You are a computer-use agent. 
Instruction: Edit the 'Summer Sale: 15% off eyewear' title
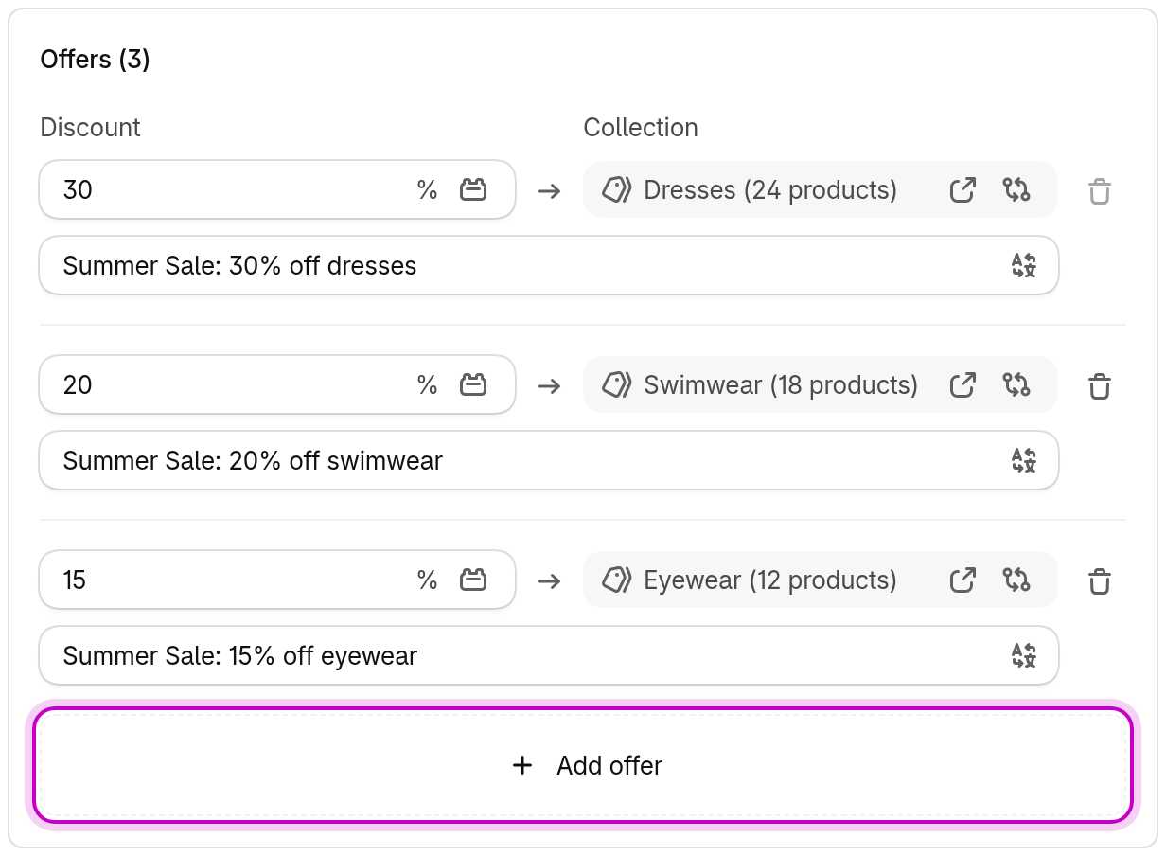[549, 656]
